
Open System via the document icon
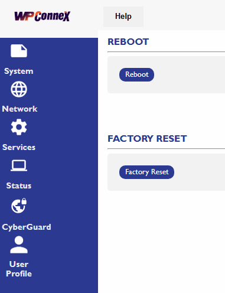coord(19,51)
